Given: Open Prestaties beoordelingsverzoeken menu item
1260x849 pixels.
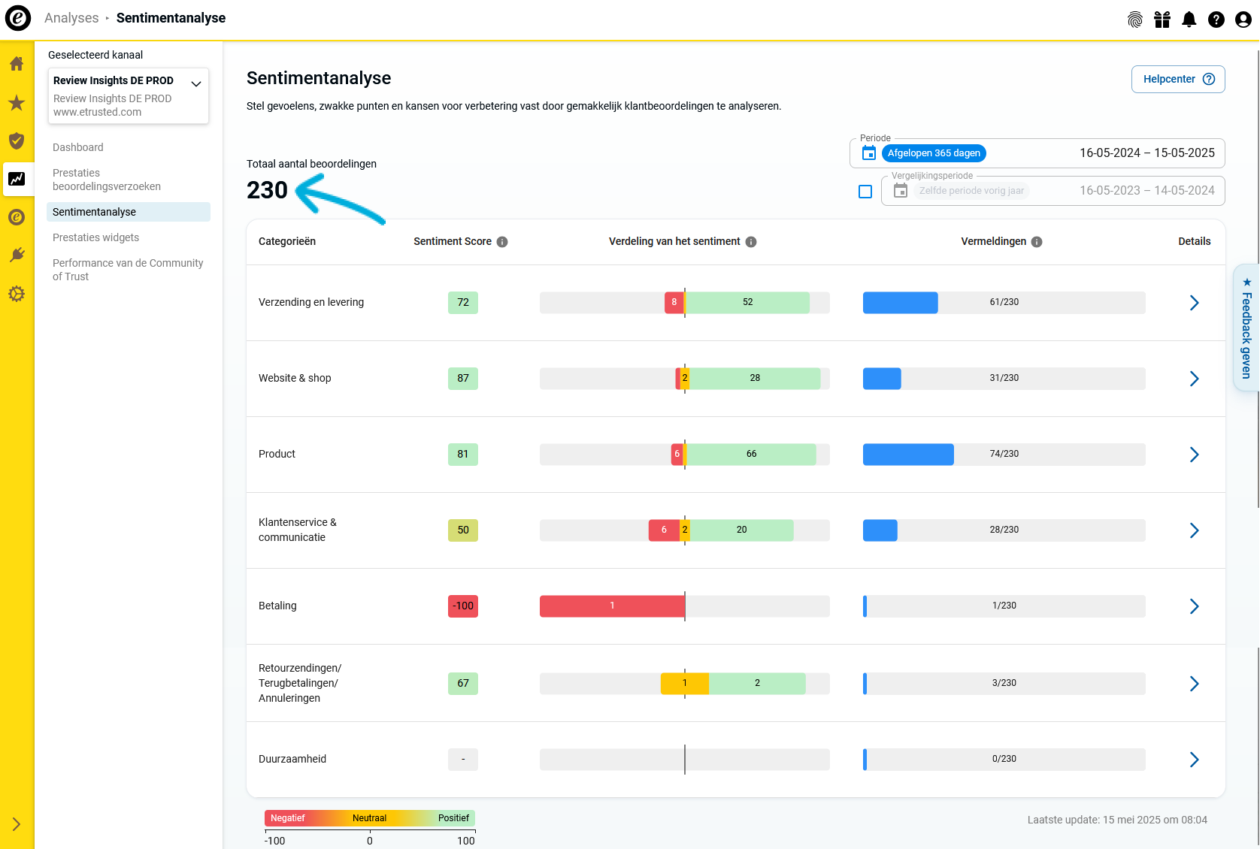Looking at the screenshot, I should [107, 180].
